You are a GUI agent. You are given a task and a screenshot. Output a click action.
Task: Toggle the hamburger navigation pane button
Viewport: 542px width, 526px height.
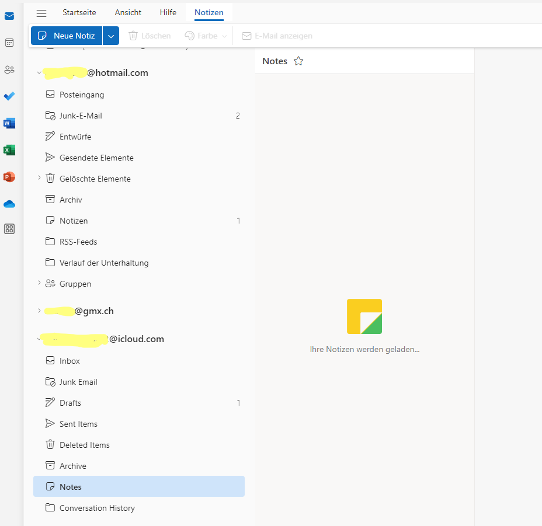point(41,13)
